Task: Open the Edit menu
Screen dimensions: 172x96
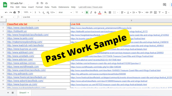Action: pyautogui.click(x=17, y=7)
